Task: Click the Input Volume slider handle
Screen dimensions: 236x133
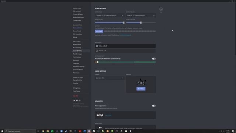Action: tap(124, 23)
